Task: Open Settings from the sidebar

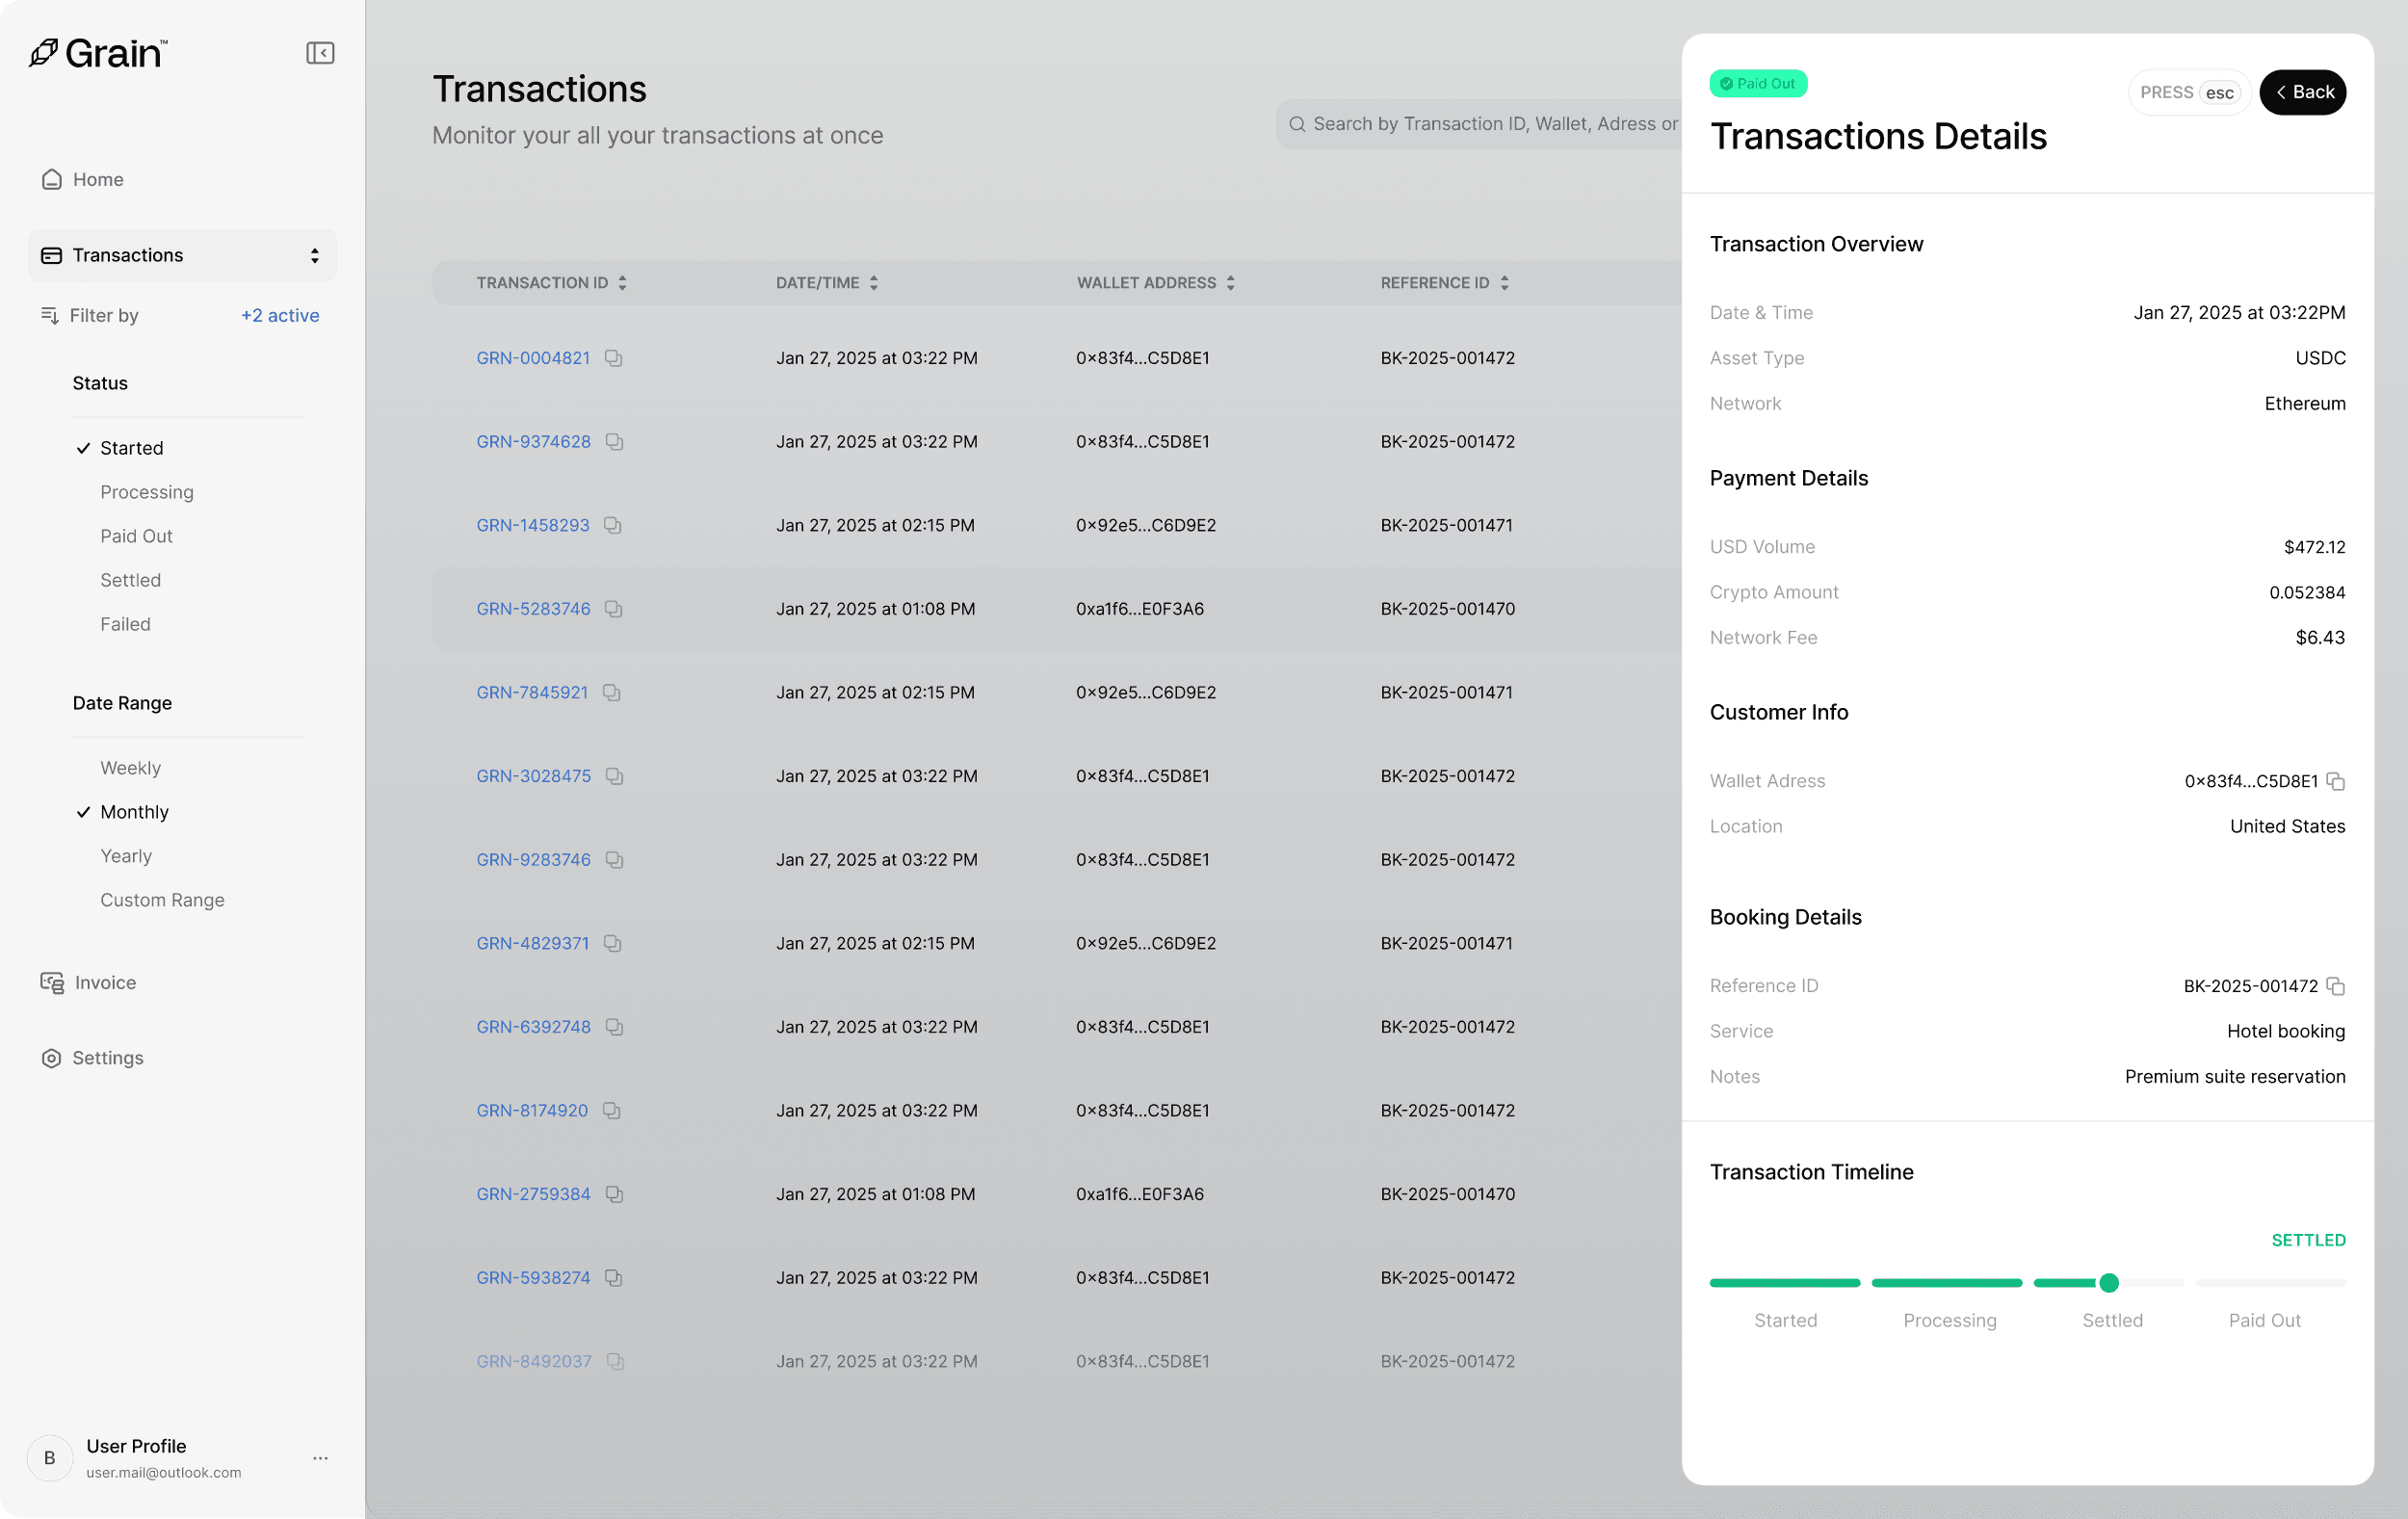Action: (107, 1058)
